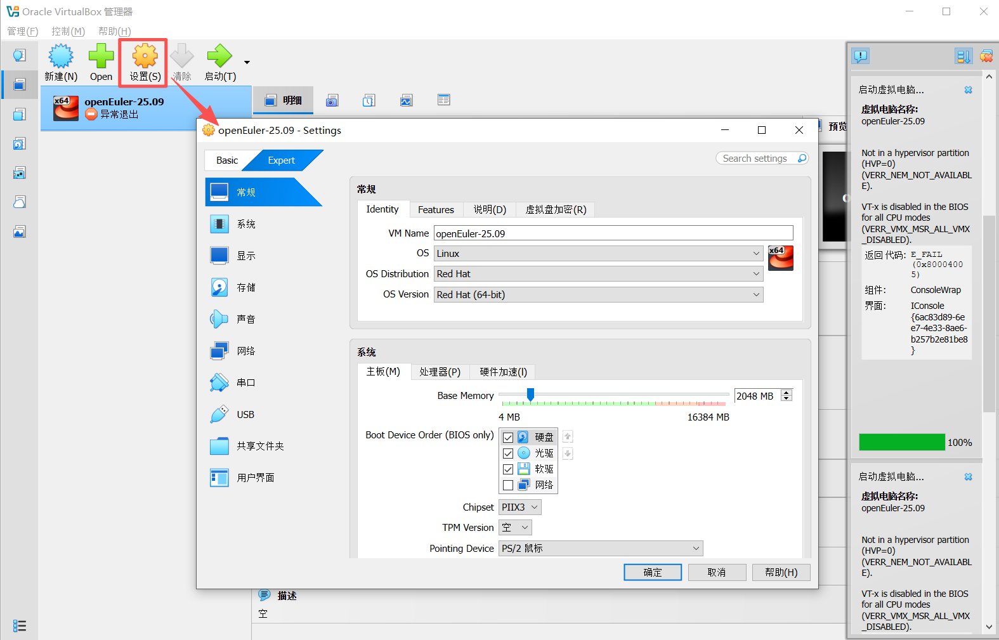The height and width of the screenshot is (640, 999).
Task: Click the Base Memory slider handle
Action: (530, 395)
